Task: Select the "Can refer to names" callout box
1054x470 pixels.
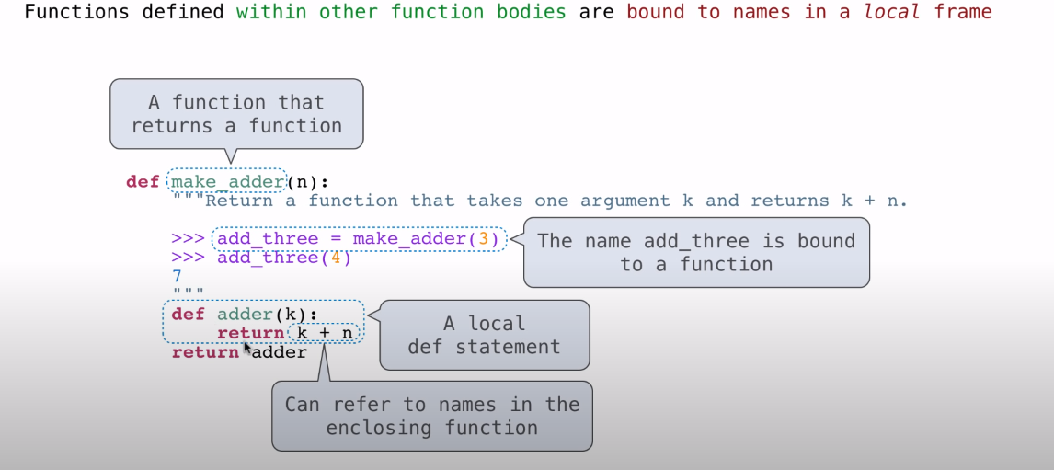Action: coord(431,416)
